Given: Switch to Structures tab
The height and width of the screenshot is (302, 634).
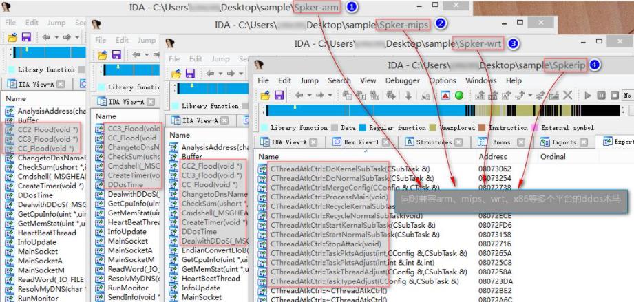Looking at the screenshot, I should [434, 142].
